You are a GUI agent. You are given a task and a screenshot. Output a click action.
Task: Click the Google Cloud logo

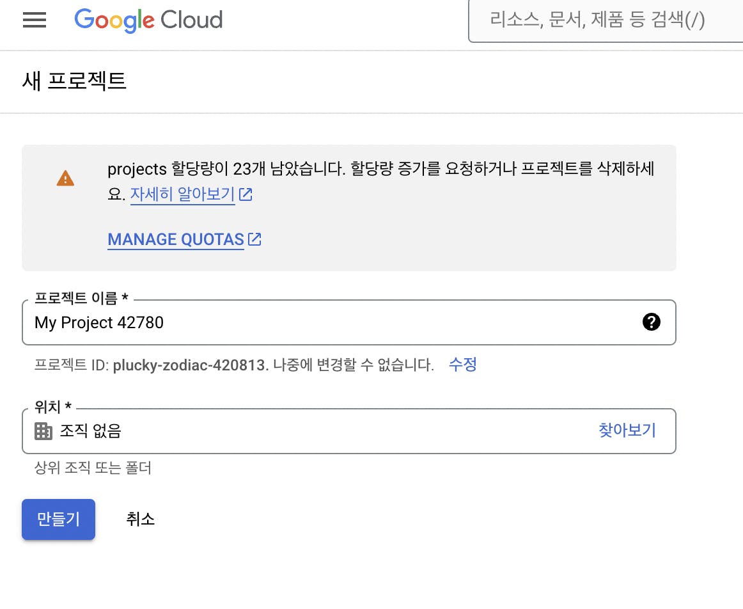[x=148, y=20]
